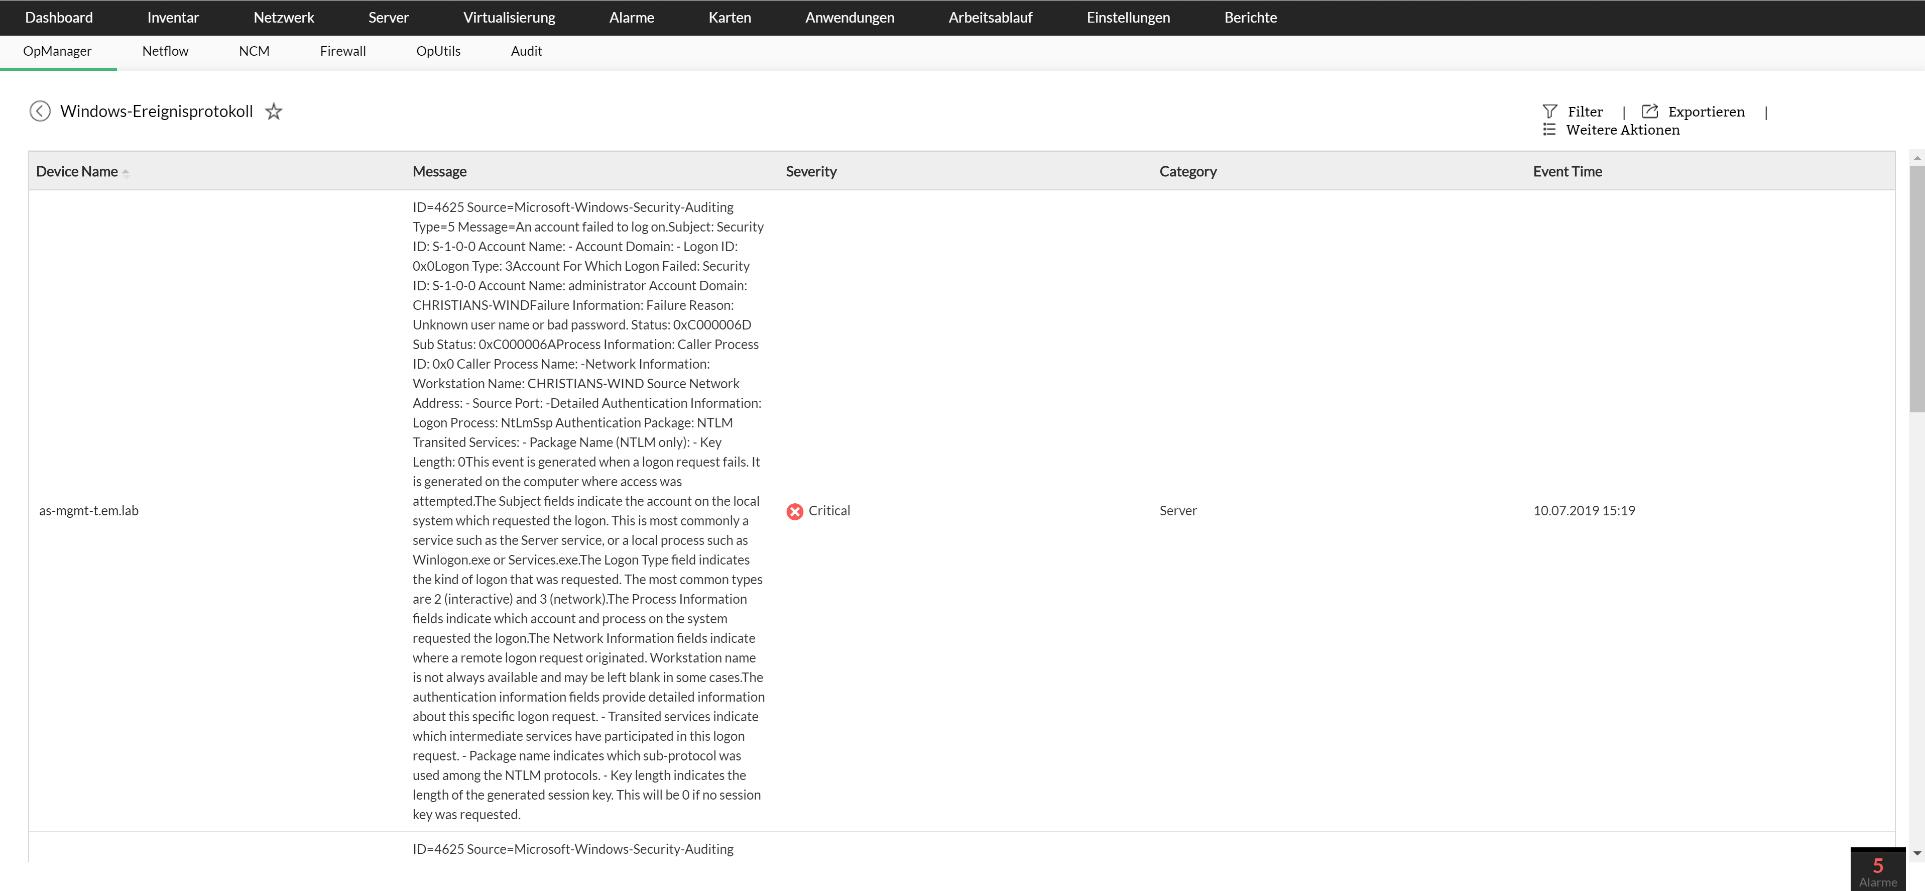The width and height of the screenshot is (1925, 891).
Task: Click device name as-mgmt-t.em.lab
Action: (89, 511)
